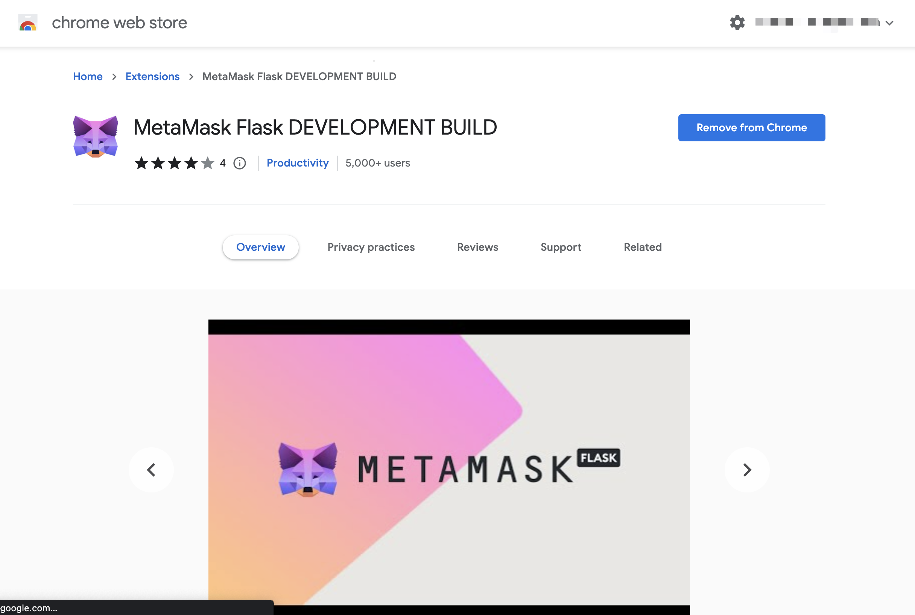This screenshot has width=915, height=615.
Task: Navigate to Extensions breadcrumb link
Action: [x=152, y=76]
